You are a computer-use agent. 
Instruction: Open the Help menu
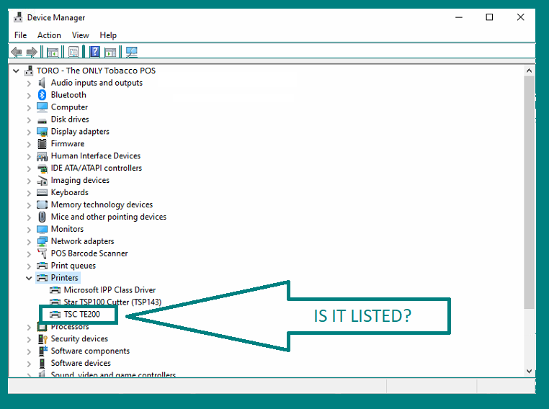pos(108,35)
